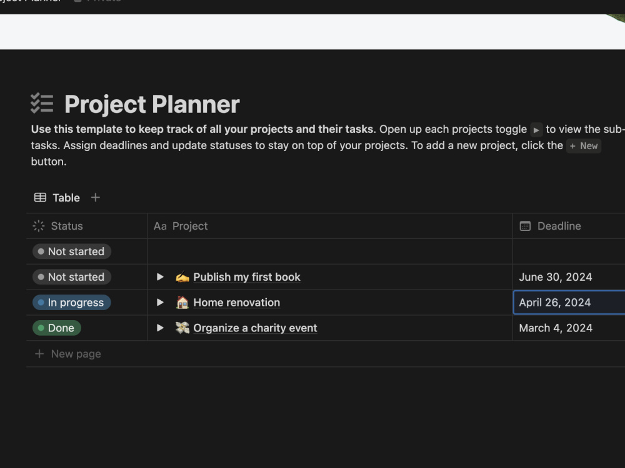Click the Table grid icon

click(x=40, y=197)
